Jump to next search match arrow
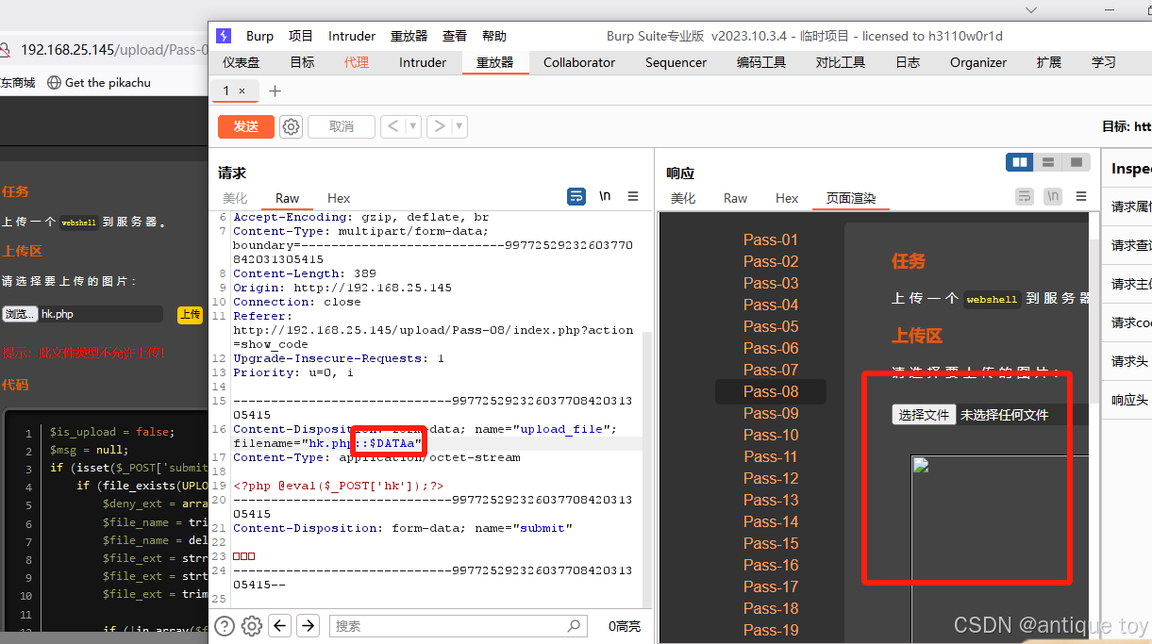 [x=309, y=625]
